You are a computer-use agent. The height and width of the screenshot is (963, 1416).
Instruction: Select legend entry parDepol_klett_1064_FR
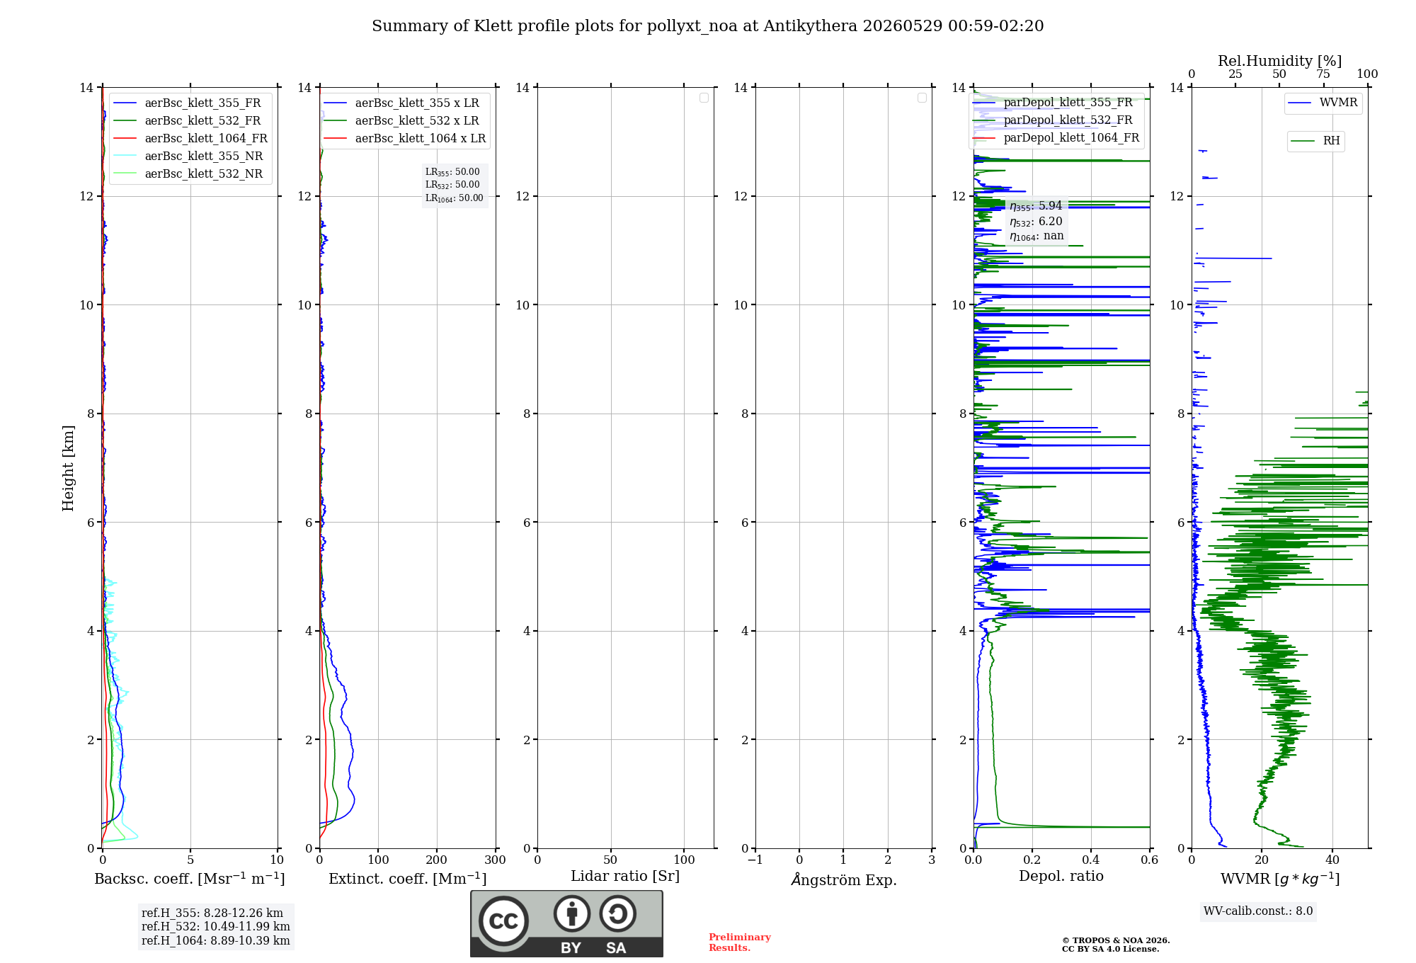1071,137
